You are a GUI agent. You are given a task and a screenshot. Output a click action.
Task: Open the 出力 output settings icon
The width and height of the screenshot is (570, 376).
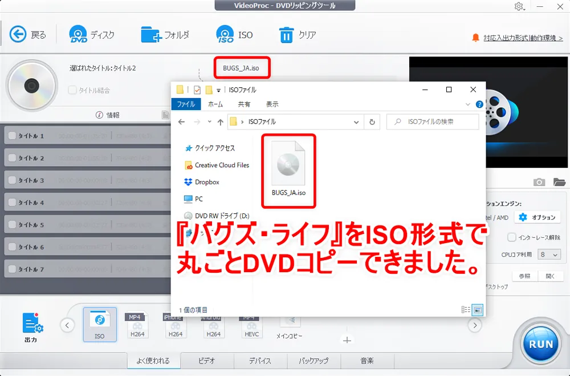point(32,323)
